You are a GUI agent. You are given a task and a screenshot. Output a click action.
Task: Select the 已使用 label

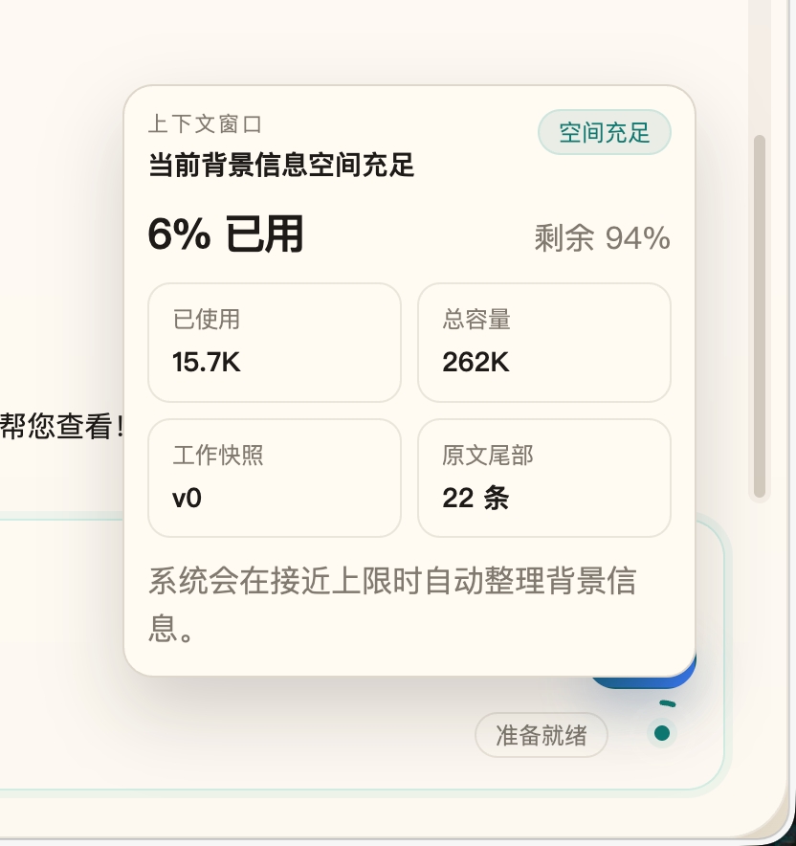[x=206, y=320]
